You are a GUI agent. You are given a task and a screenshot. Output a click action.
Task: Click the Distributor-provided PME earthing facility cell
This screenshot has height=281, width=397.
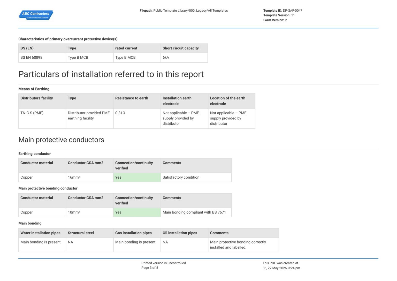[x=89, y=118]
